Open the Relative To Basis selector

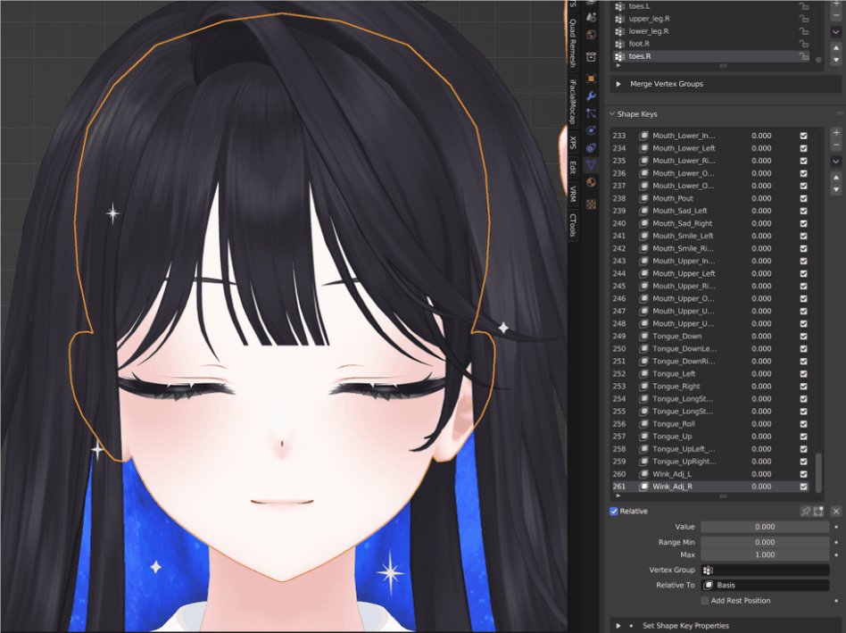click(x=765, y=585)
